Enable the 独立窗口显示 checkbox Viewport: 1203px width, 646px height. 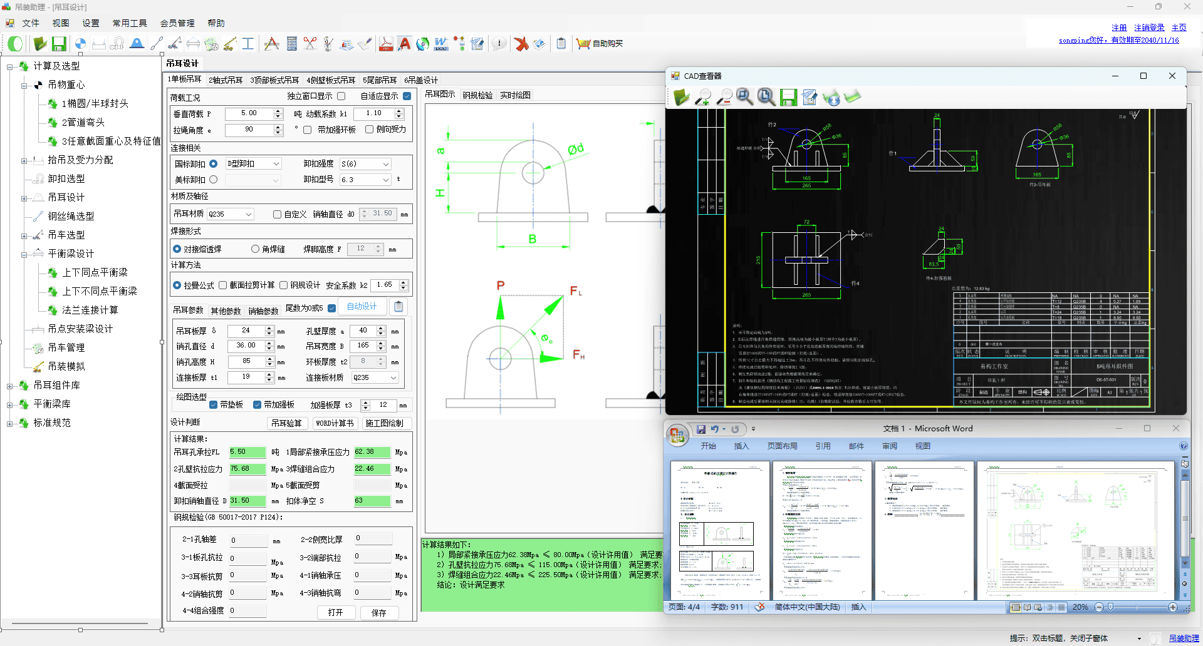tap(341, 96)
